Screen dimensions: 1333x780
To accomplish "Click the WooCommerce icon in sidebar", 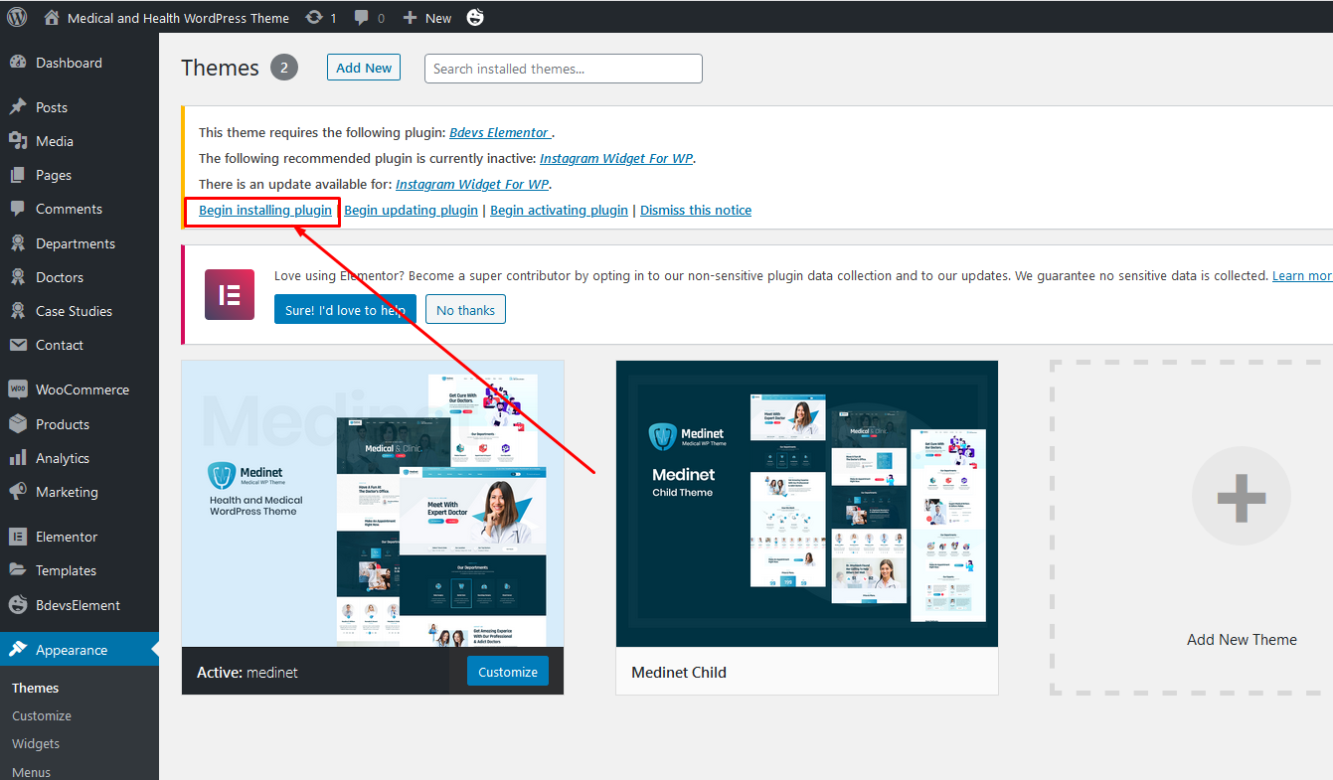I will coord(18,390).
